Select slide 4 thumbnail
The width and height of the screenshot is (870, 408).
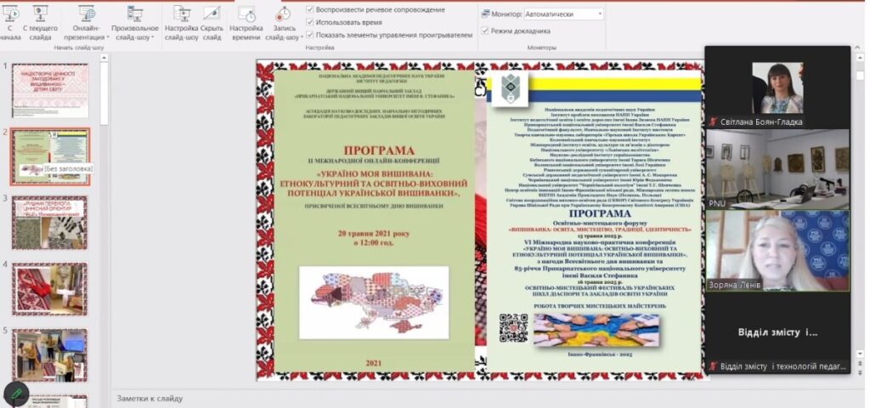pos(50,288)
